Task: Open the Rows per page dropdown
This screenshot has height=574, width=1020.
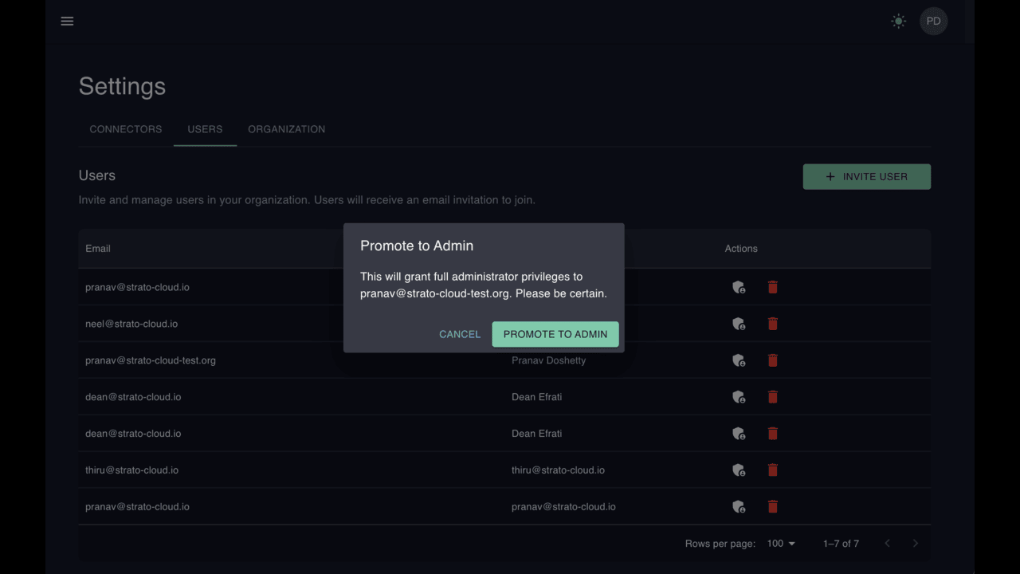Action: (781, 544)
